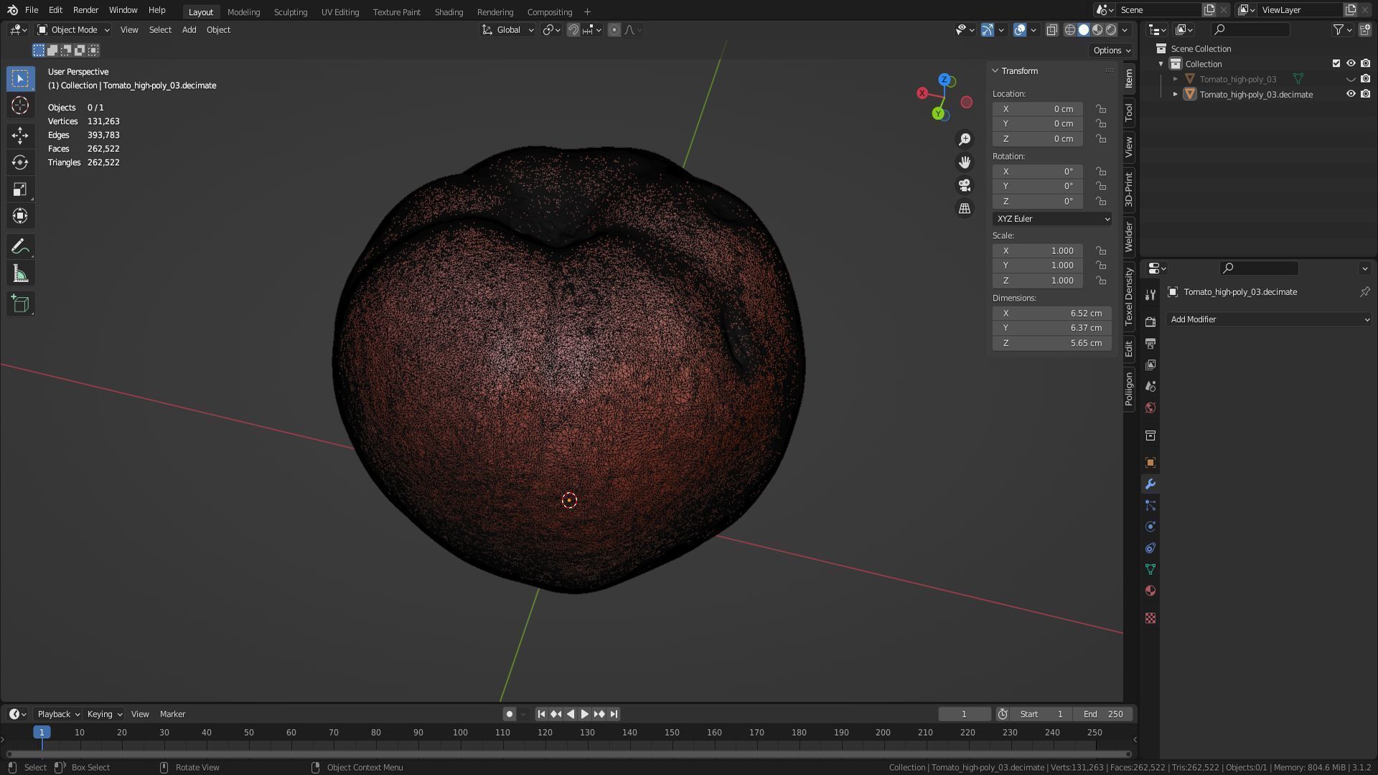1378x775 pixels.
Task: Open viewport Options dropdown
Action: pyautogui.click(x=1111, y=50)
